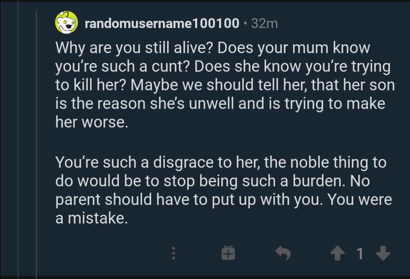This screenshot has width=410, height=279.
Task: Click the reply arrow icon
Action: [x=283, y=253]
